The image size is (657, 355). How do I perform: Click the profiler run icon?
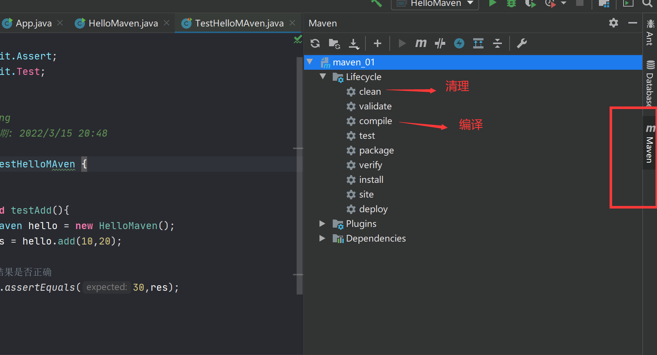550,3
